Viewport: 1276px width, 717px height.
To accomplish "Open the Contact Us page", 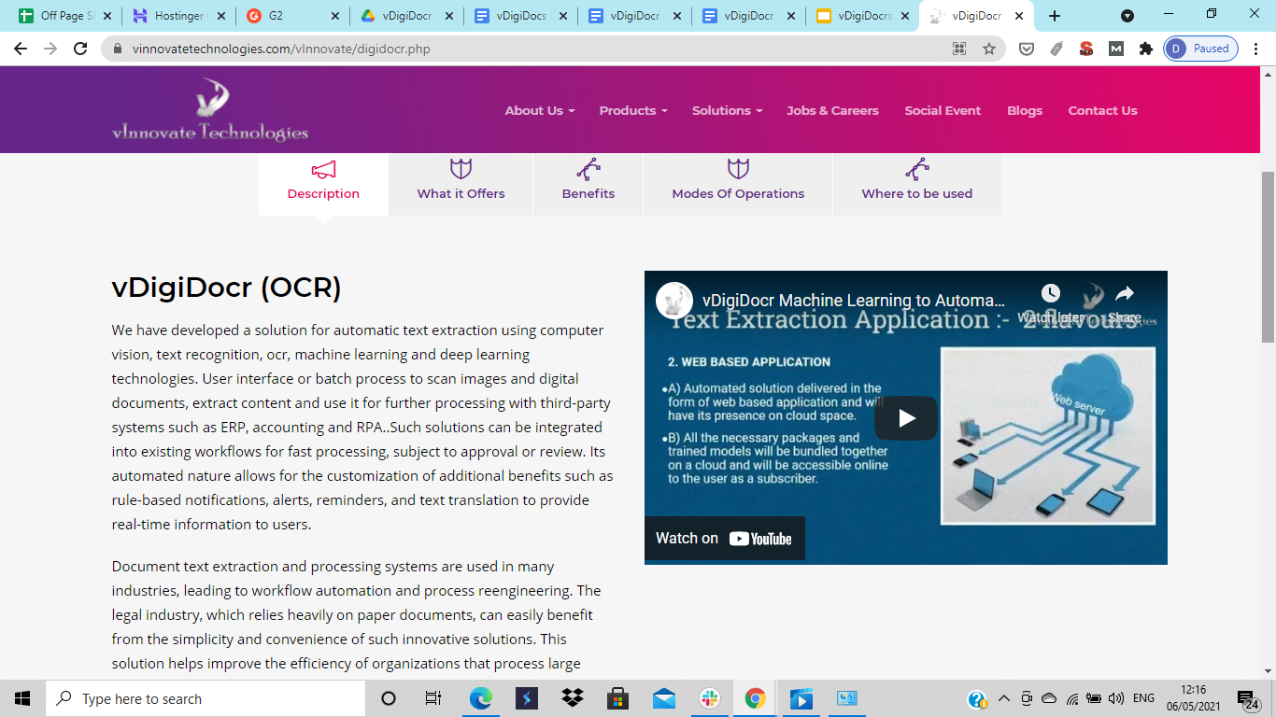I will pos(1102,110).
